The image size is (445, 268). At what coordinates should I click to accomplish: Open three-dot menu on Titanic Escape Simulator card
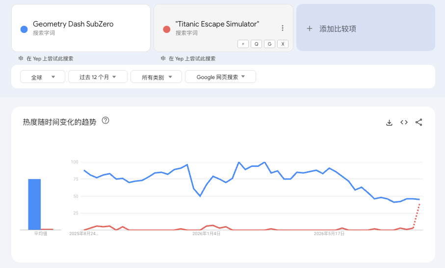[x=283, y=28]
